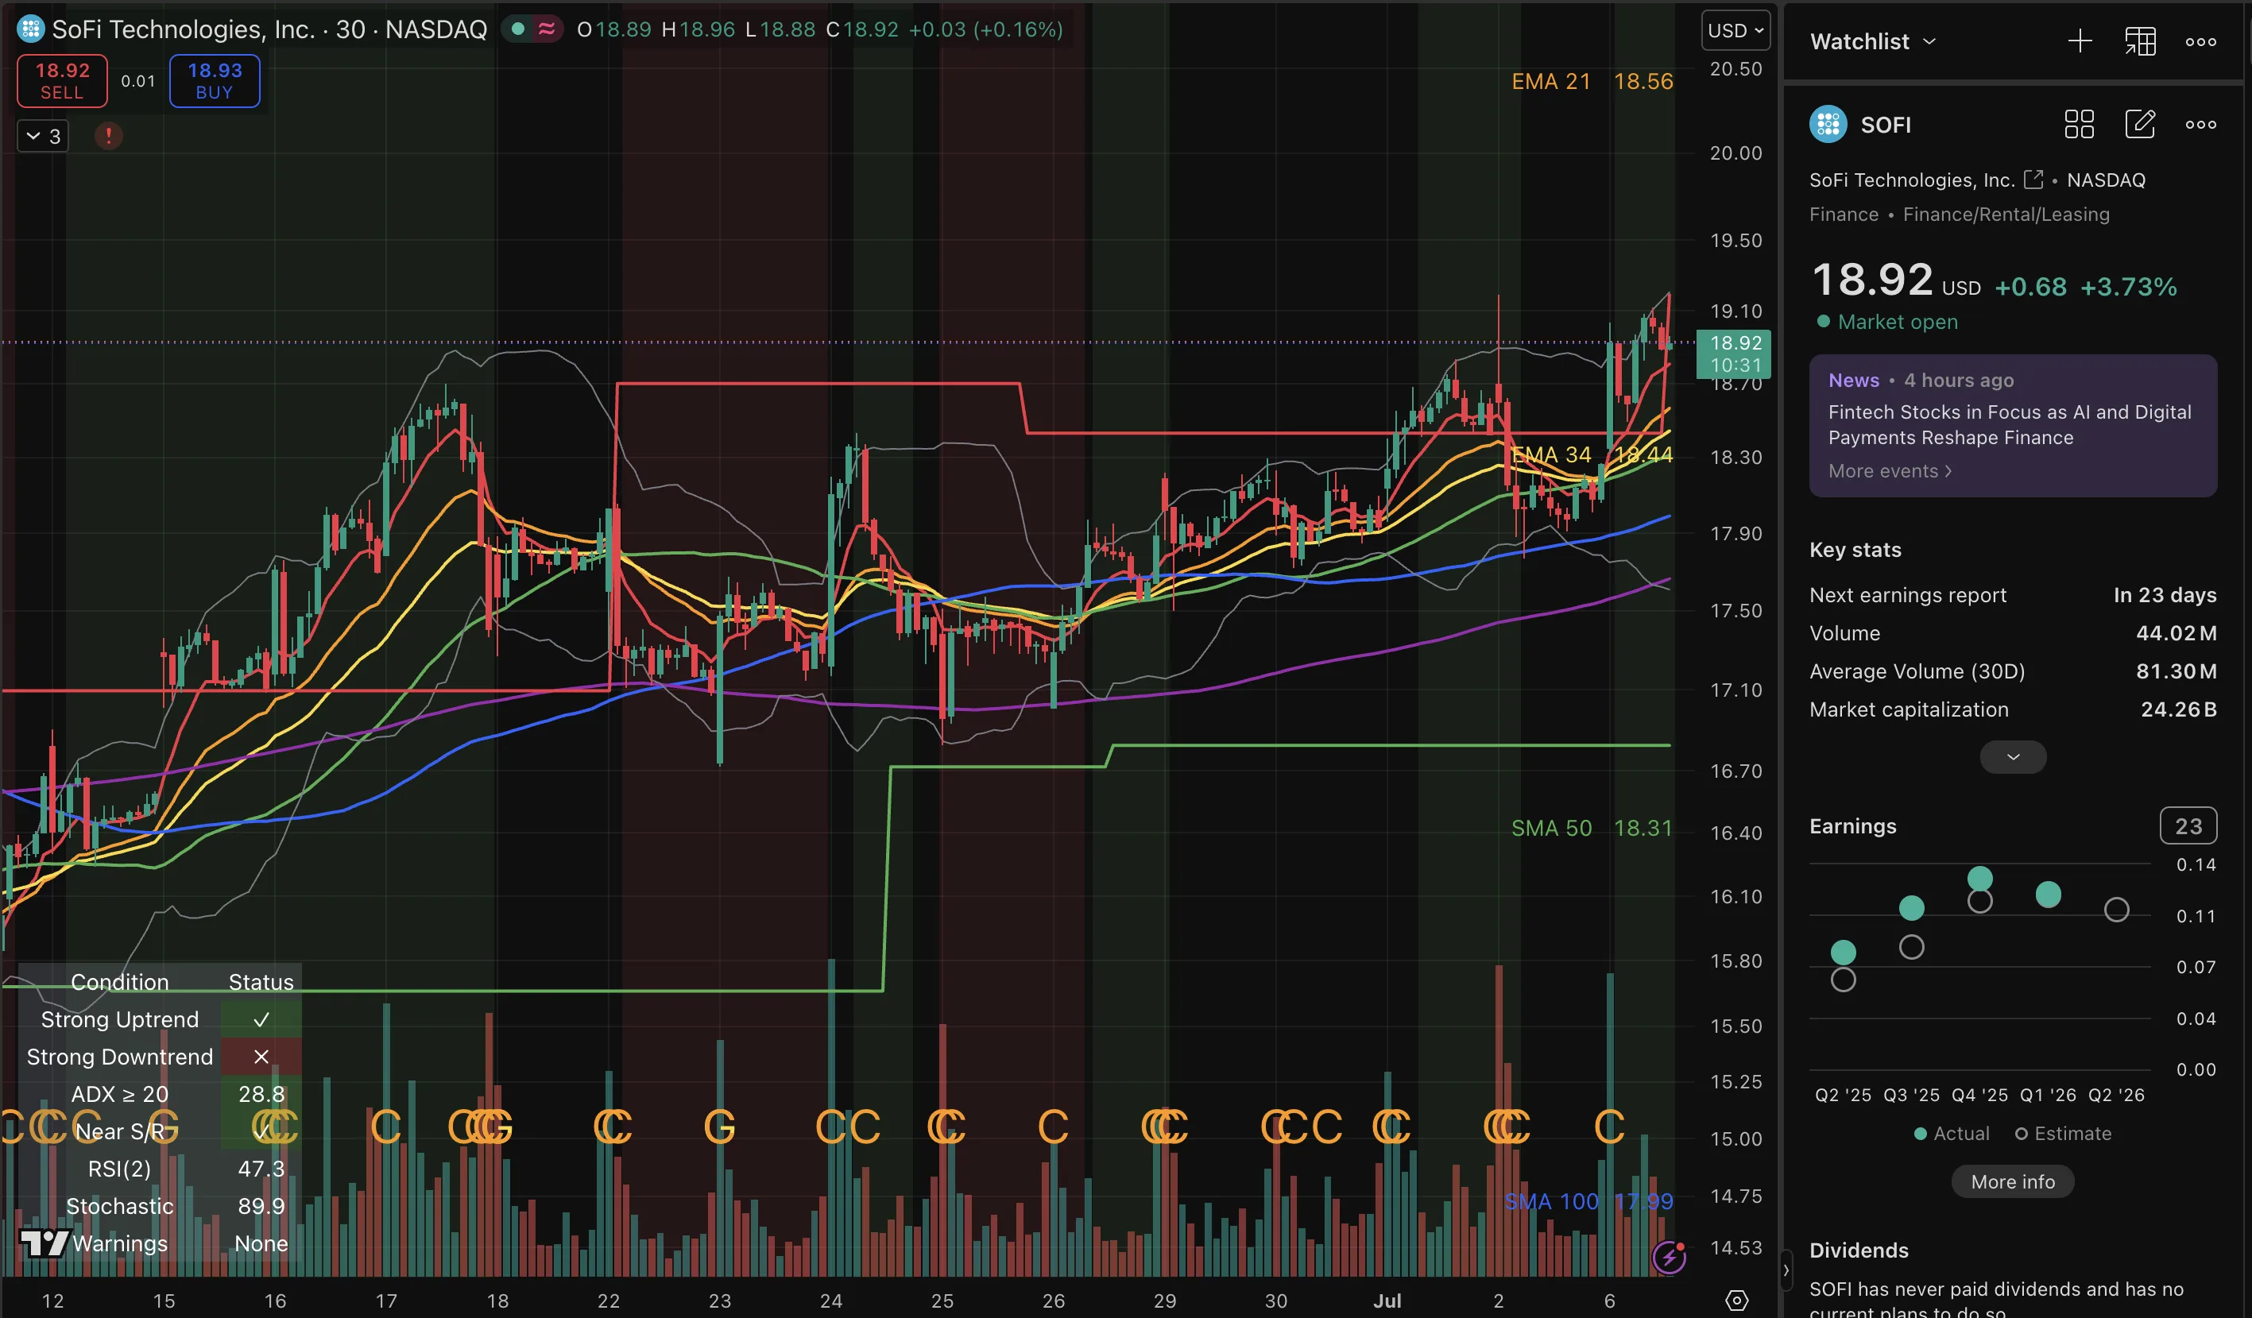This screenshot has height=1318, width=2252.
Task: Click the 22 date label on time axis
Action: click(609, 1301)
